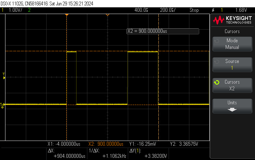
Task: Click the hollow orange time reference triangle
Action: 107,15
